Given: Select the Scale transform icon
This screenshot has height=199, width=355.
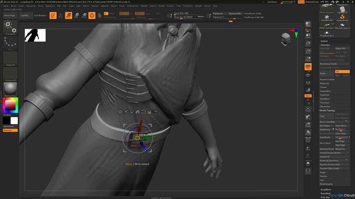Looking at the screenshot, I should [77, 15].
